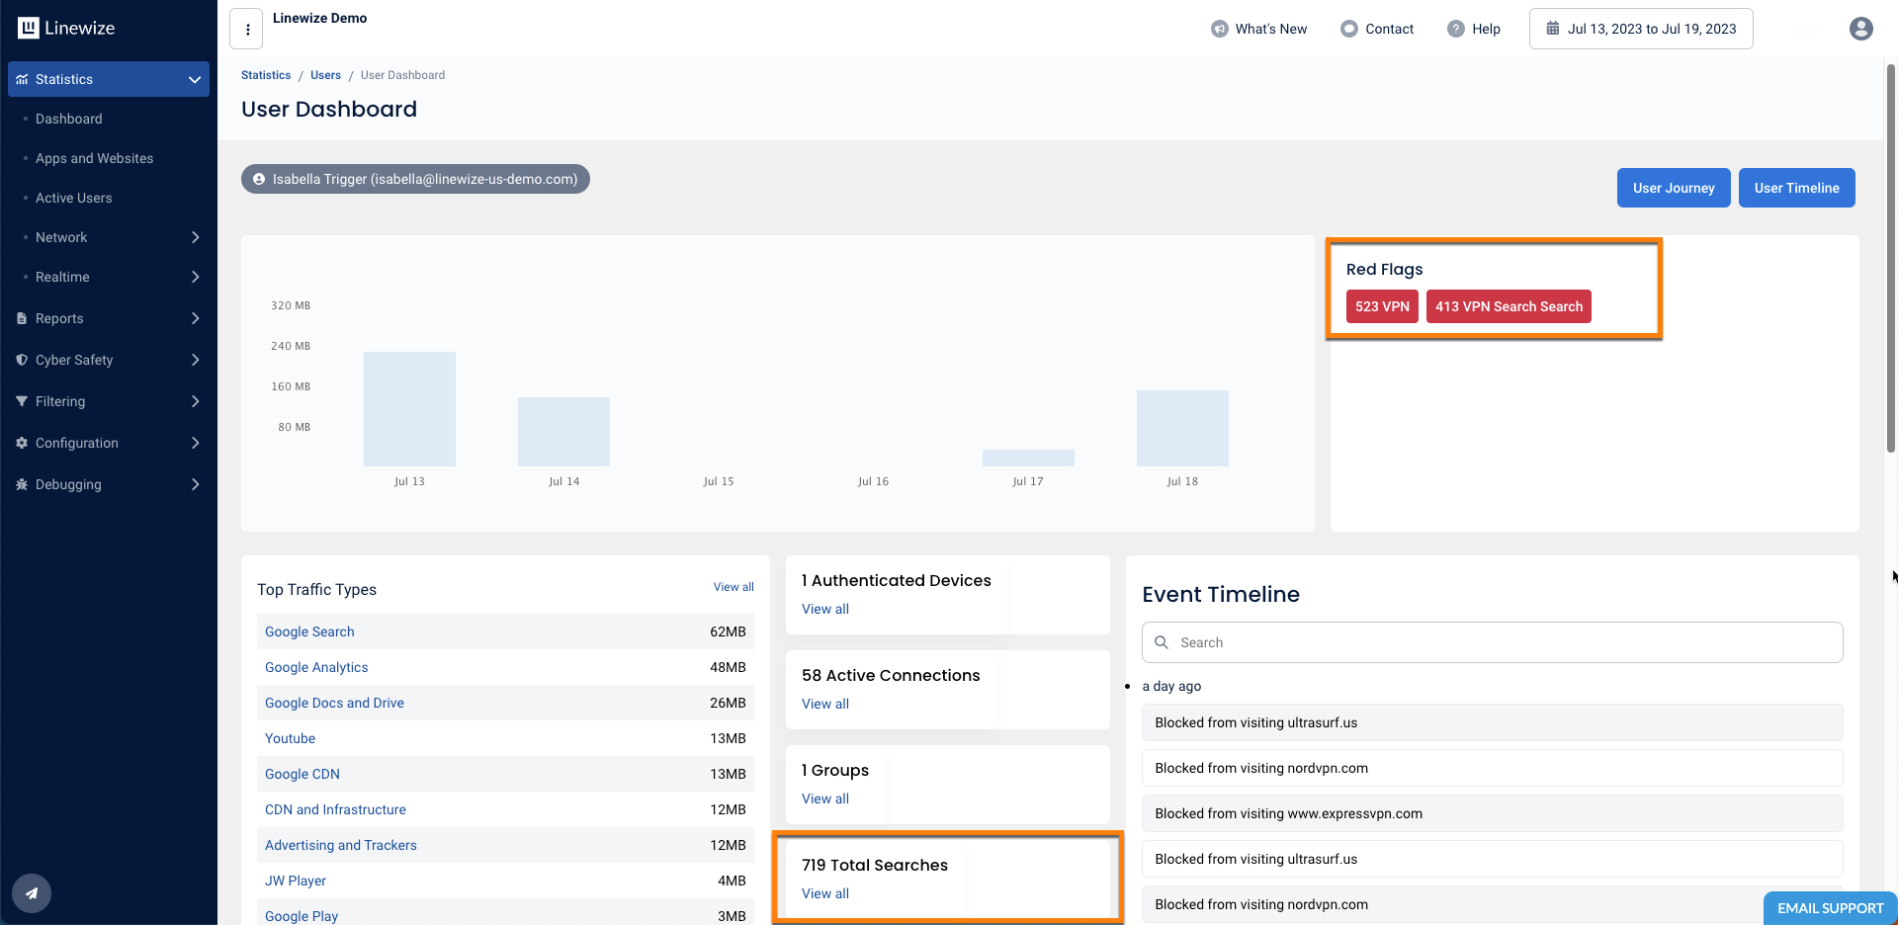View all Top Traffic Types

pyautogui.click(x=733, y=587)
